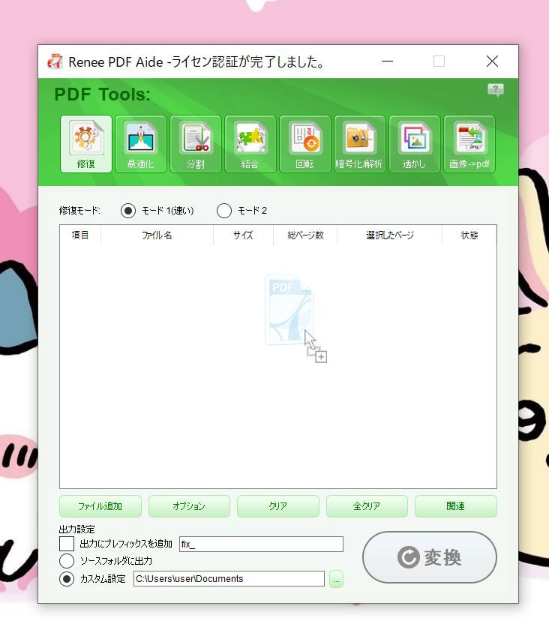Viewport: 549px width, 627px height.
Task: Choose ソースフォルダに出力 option
Action: (67, 560)
